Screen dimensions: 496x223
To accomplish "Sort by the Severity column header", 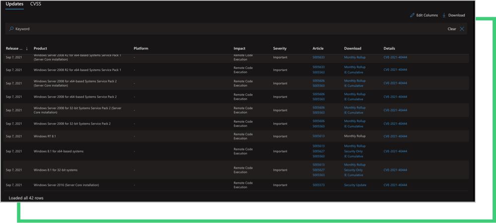I will pyautogui.click(x=280, y=49).
